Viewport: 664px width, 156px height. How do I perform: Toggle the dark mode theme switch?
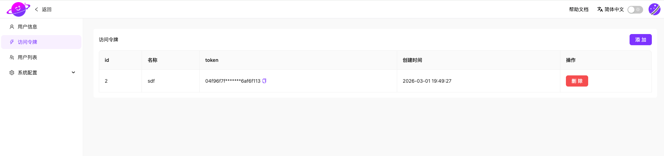635,10
